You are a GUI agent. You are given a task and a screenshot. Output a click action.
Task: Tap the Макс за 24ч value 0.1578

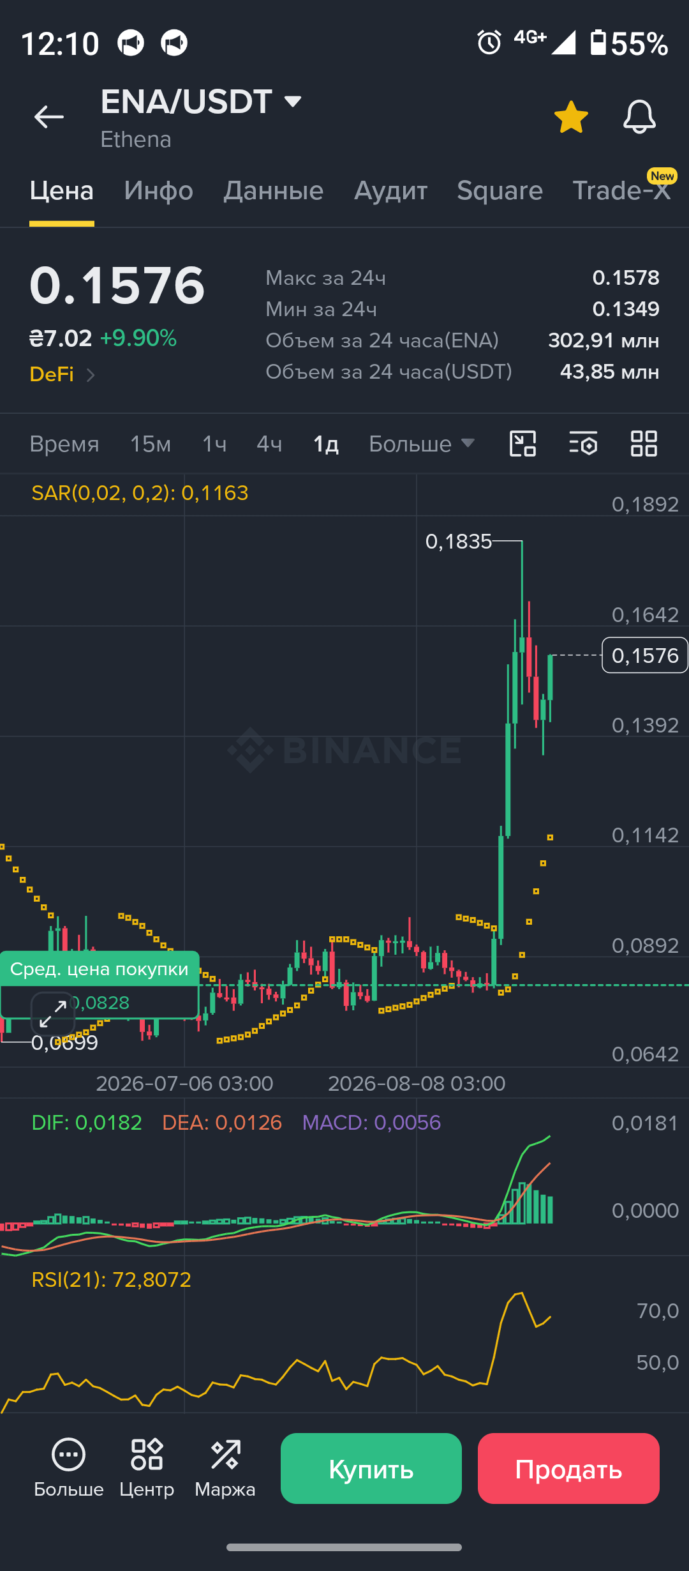(x=626, y=278)
